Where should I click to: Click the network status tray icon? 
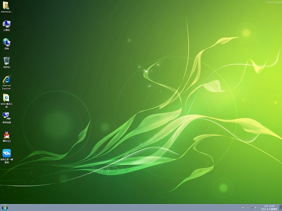pos(252,208)
